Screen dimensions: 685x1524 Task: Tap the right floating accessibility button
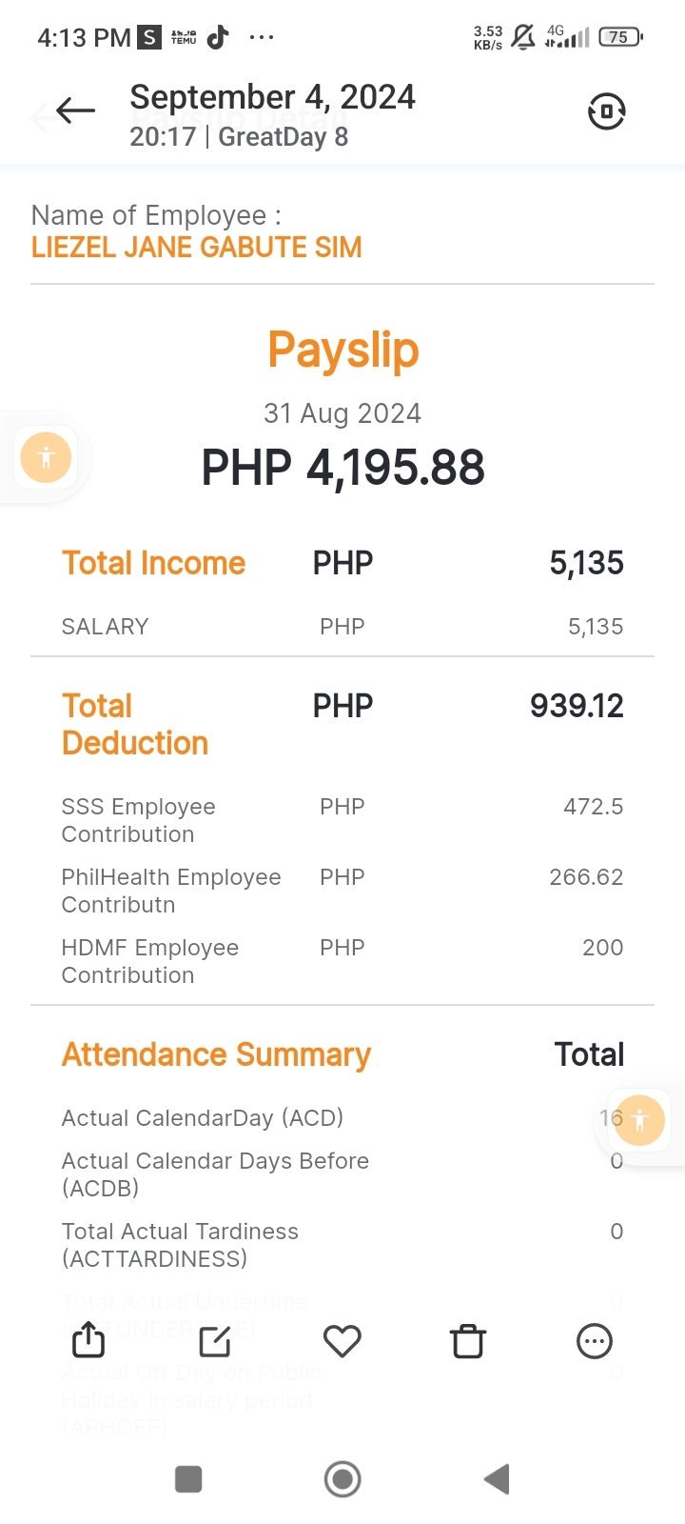point(639,1120)
